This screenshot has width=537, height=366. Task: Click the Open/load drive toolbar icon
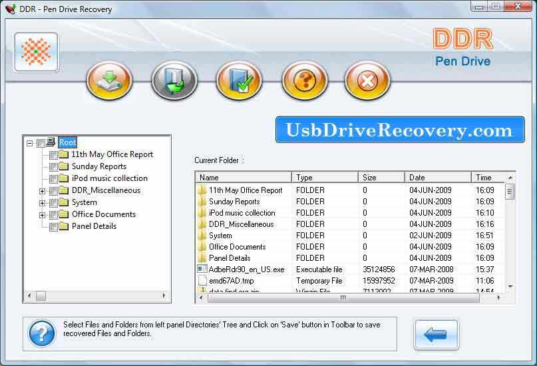109,81
